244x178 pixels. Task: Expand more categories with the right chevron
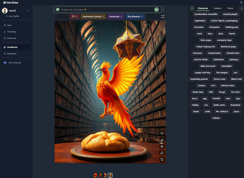(242, 8)
